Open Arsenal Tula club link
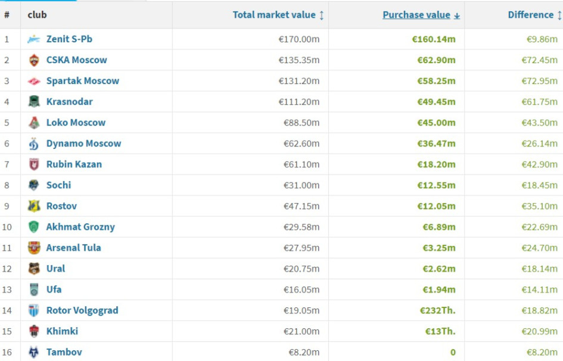This screenshot has height=361, width=563. (x=74, y=248)
